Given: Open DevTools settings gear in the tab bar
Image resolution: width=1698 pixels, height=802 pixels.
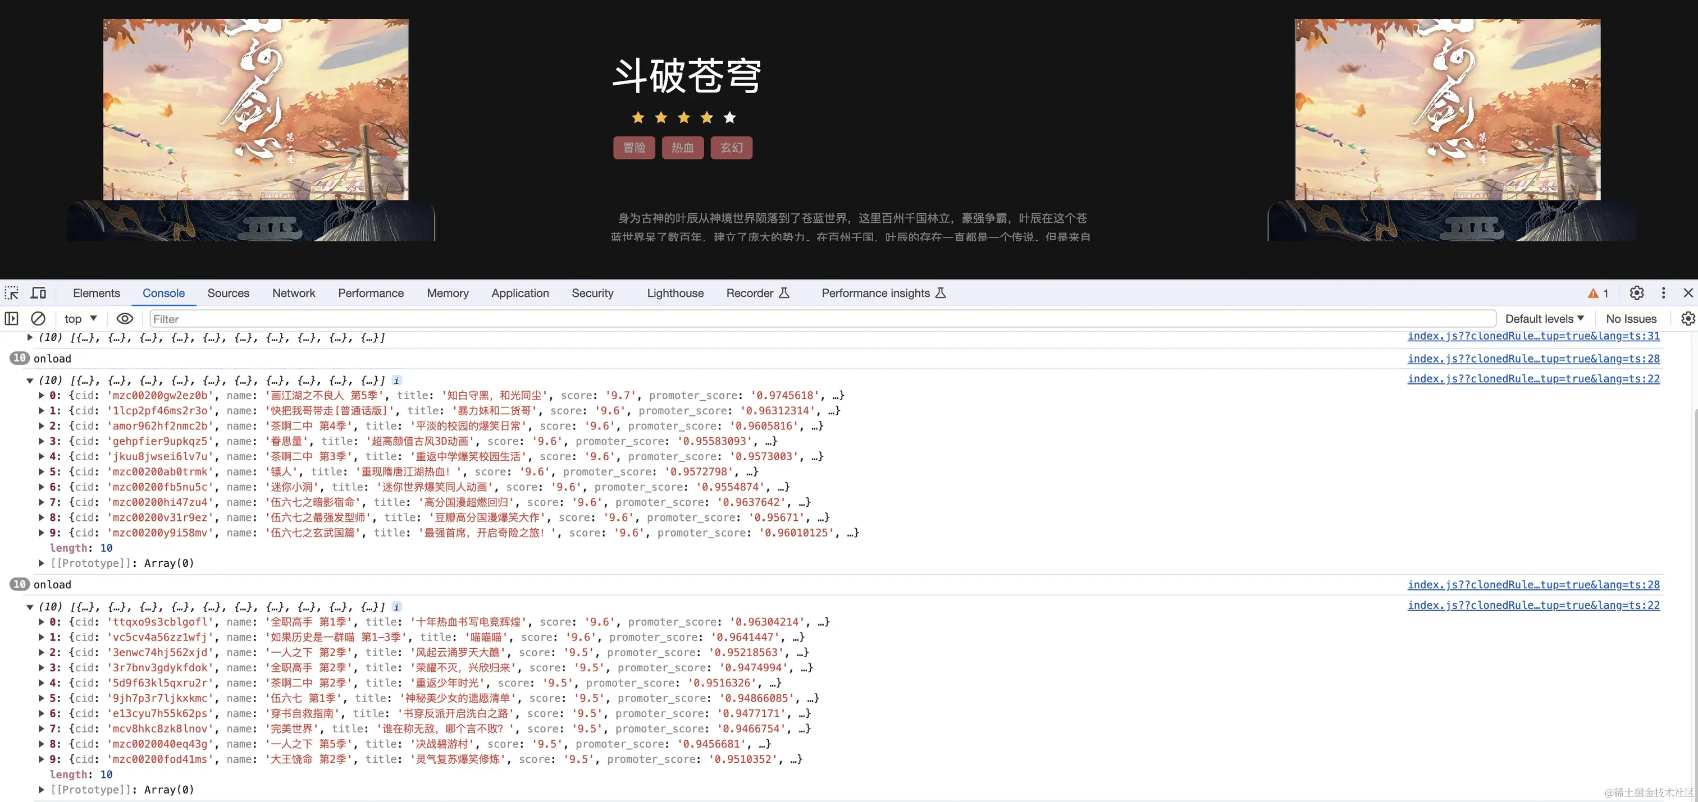Looking at the screenshot, I should (x=1637, y=294).
